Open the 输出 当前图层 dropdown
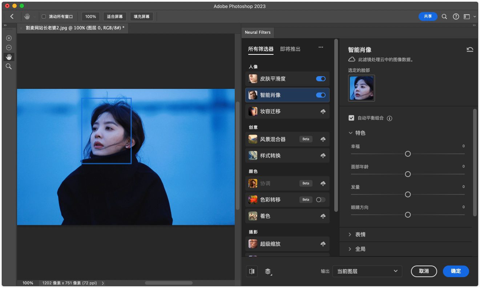The image size is (480, 288). coord(367,271)
